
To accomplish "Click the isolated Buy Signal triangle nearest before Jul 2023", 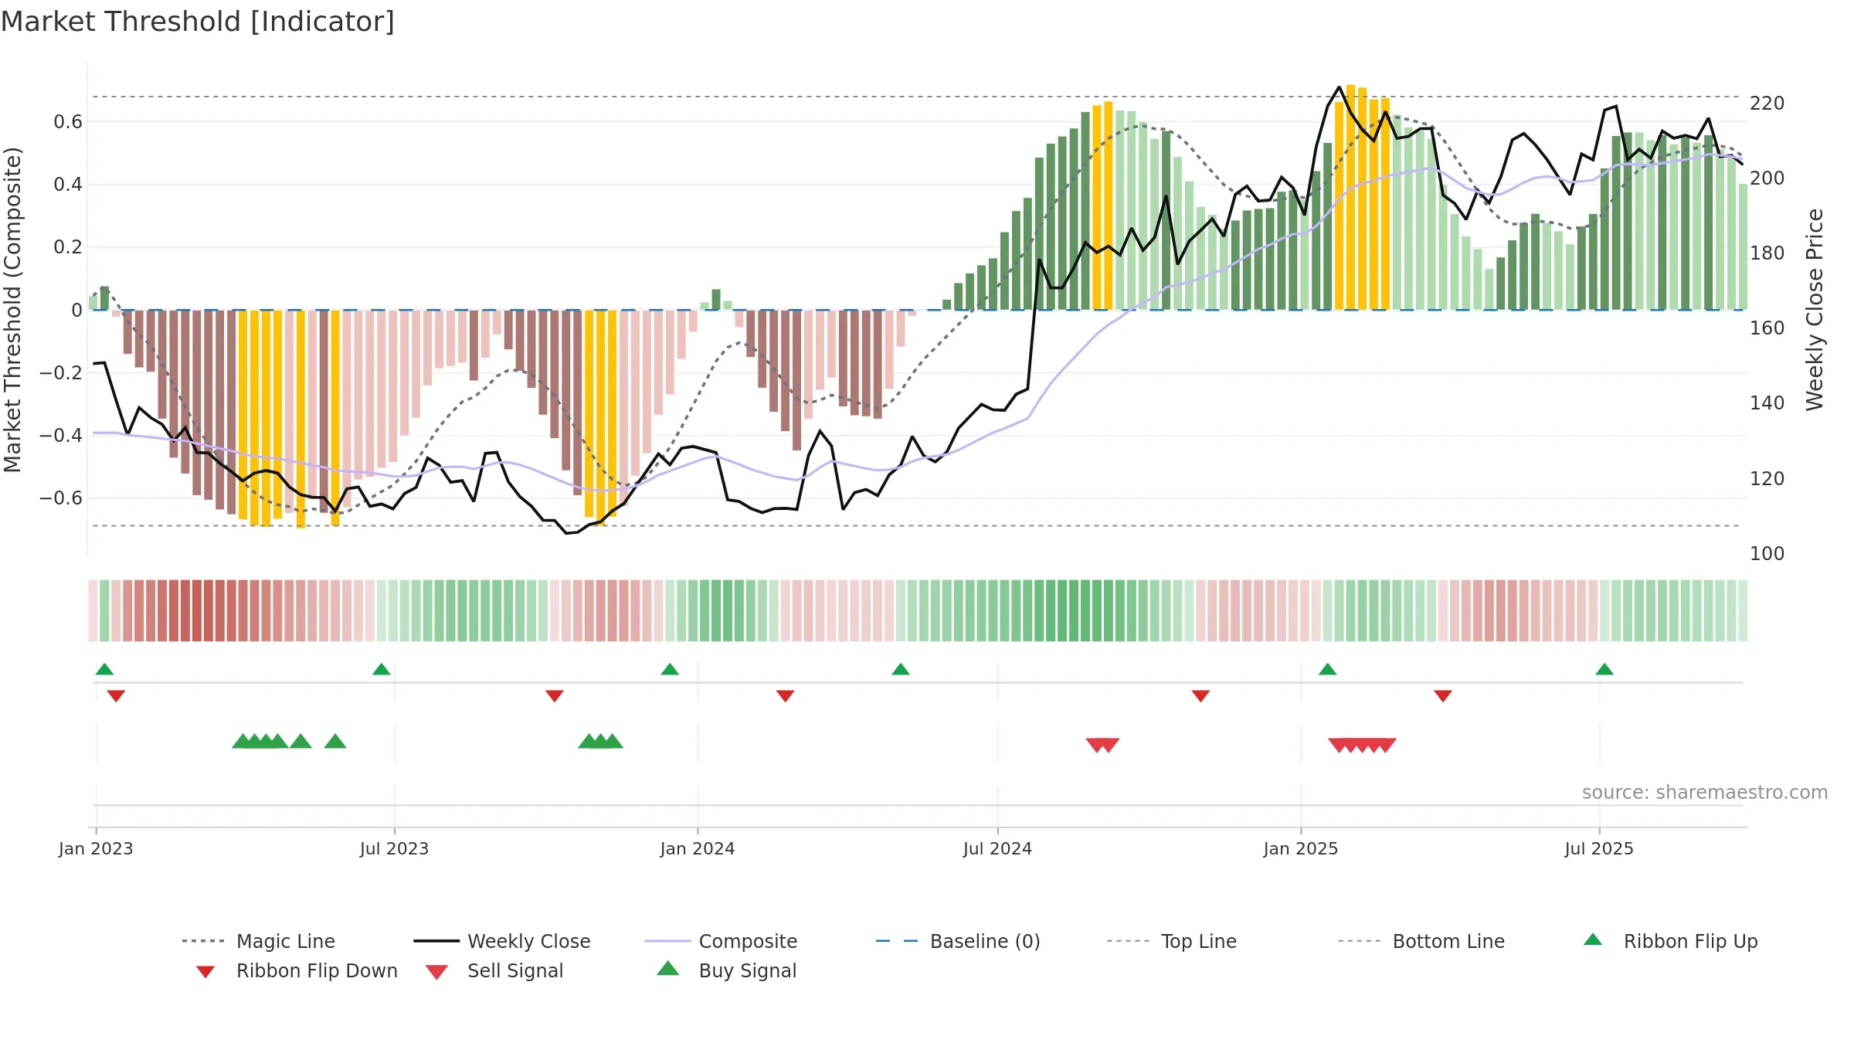I will [335, 742].
